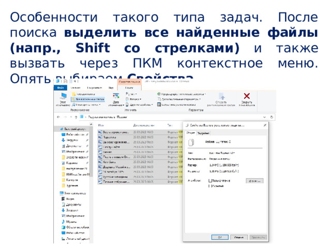Click sidebar scrollbar up arrow

pos(91,125)
